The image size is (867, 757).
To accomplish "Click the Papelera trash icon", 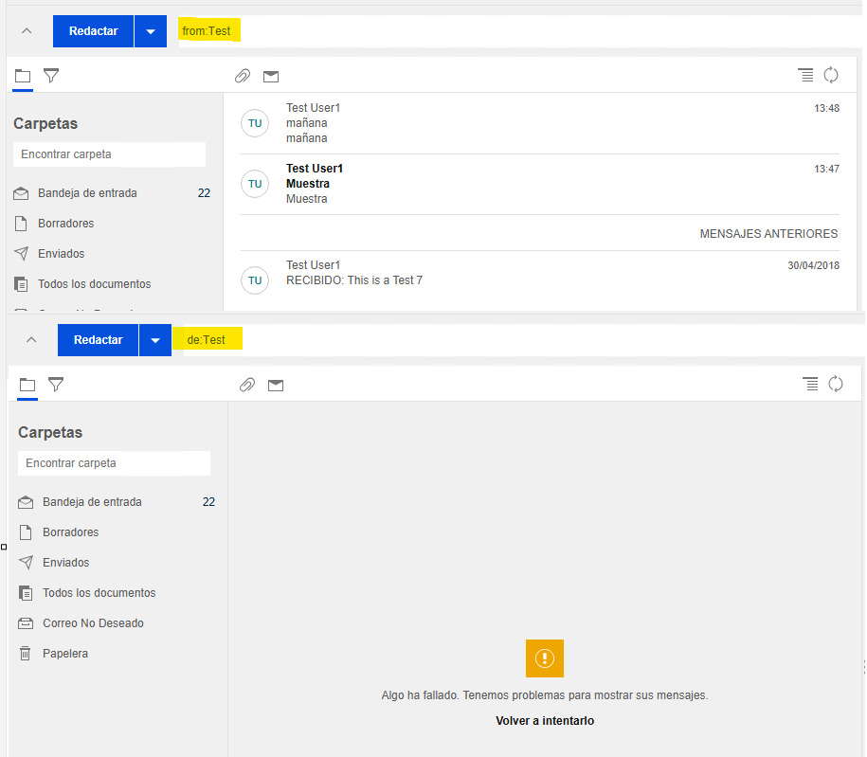I will 26,654.
